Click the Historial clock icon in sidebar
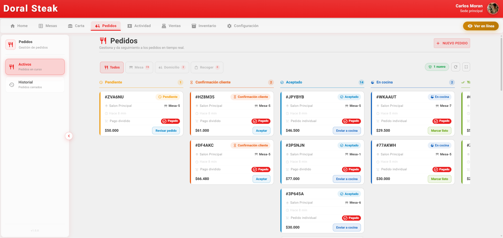The image size is (503, 238). [12, 85]
